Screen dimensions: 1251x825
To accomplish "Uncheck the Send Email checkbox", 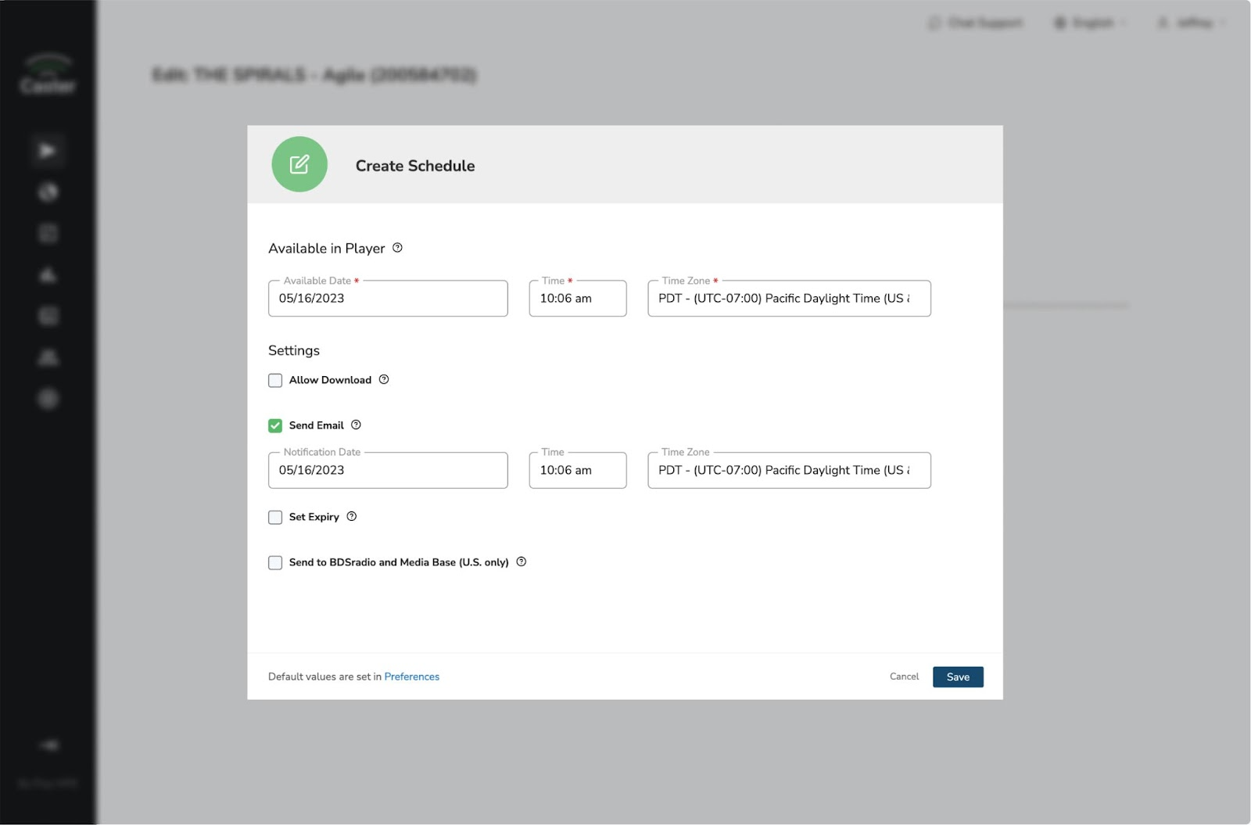I will pyautogui.click(x=275, y=425).
